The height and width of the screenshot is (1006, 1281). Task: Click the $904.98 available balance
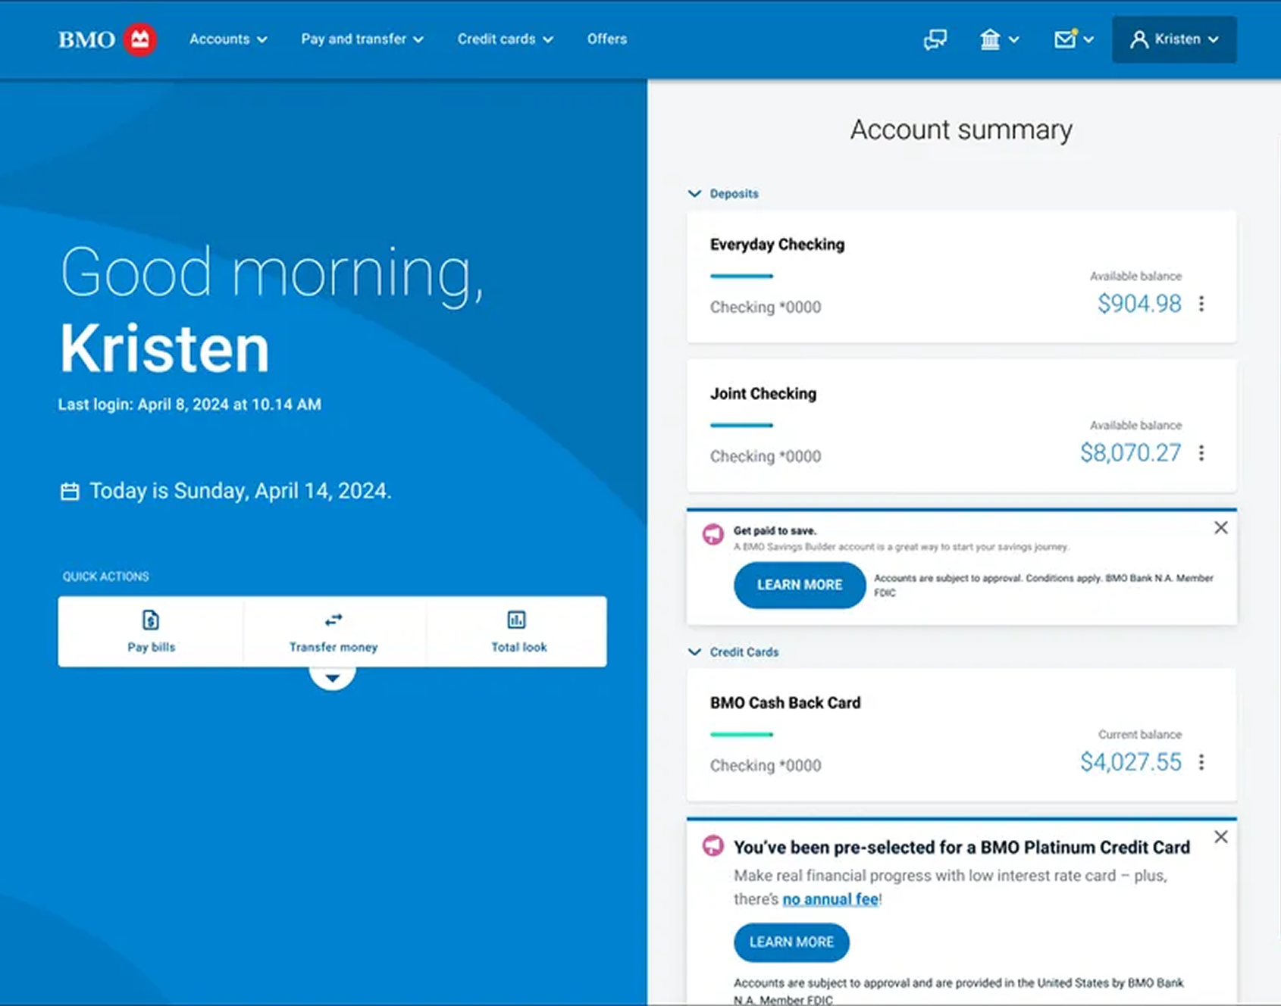click(x=1139, y=304)
